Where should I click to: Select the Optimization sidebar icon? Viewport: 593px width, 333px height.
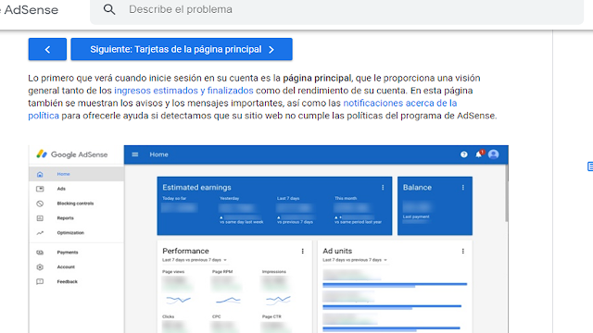click(40, 233)
